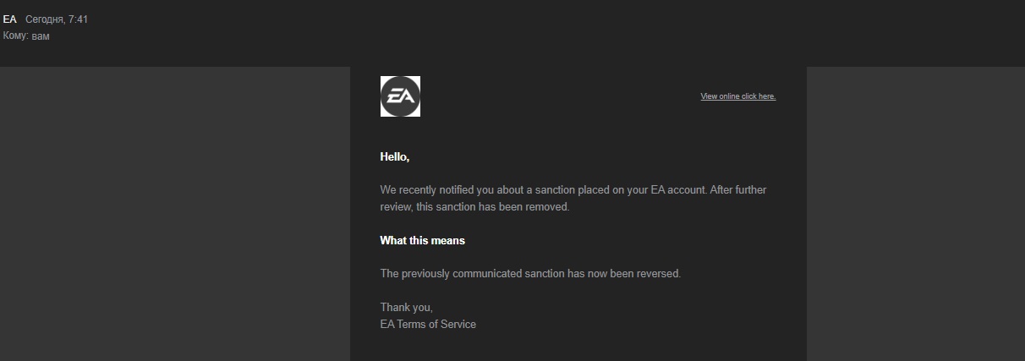Click the 'Кому:' recipient label
Screen dimensions: 1025x361
15,36
